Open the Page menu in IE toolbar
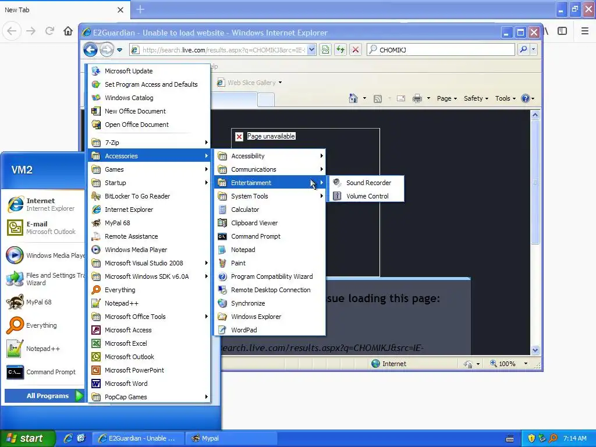Screen dimensions: 596x447 click(x=447, y=98)
